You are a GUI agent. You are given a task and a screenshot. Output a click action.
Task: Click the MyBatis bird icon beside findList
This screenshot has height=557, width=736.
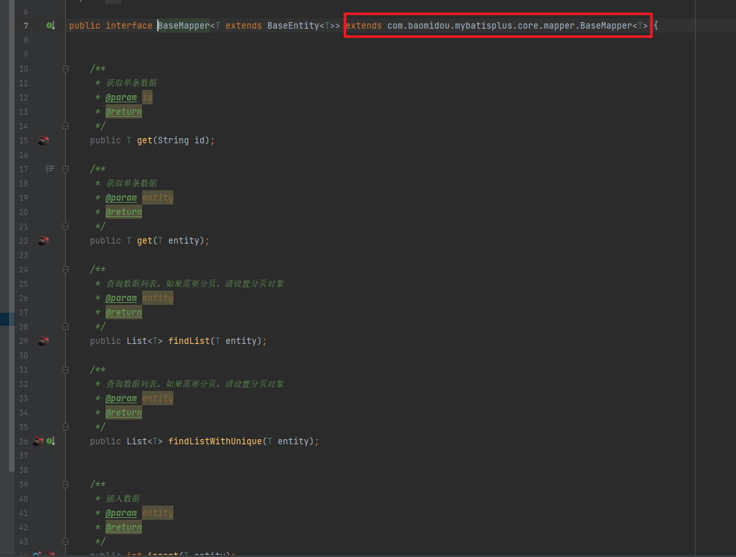point(43,341)
